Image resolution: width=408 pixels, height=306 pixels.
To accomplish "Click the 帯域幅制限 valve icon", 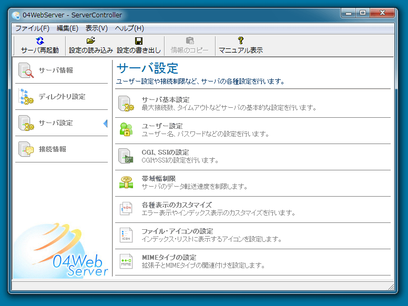I will point(126,182).
